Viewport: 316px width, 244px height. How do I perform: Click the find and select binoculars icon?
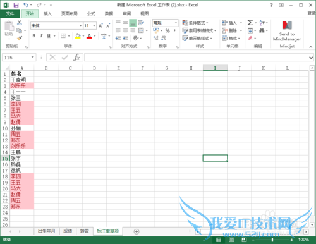tap(262, 30)
